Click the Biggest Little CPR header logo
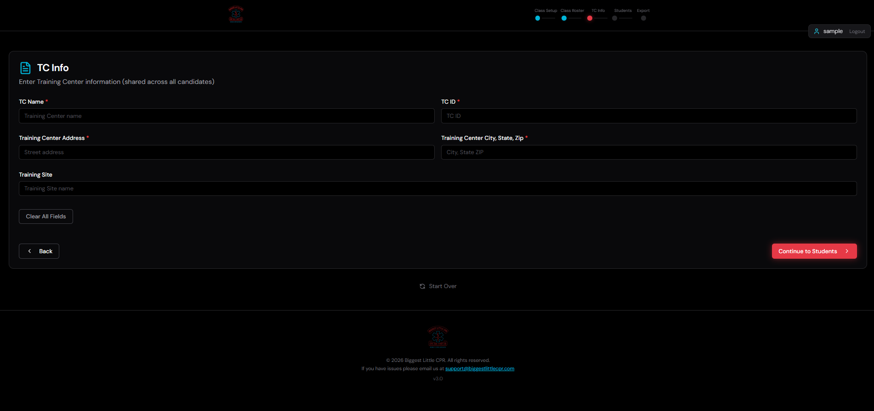874x411 pixels. tap(236, 14)
